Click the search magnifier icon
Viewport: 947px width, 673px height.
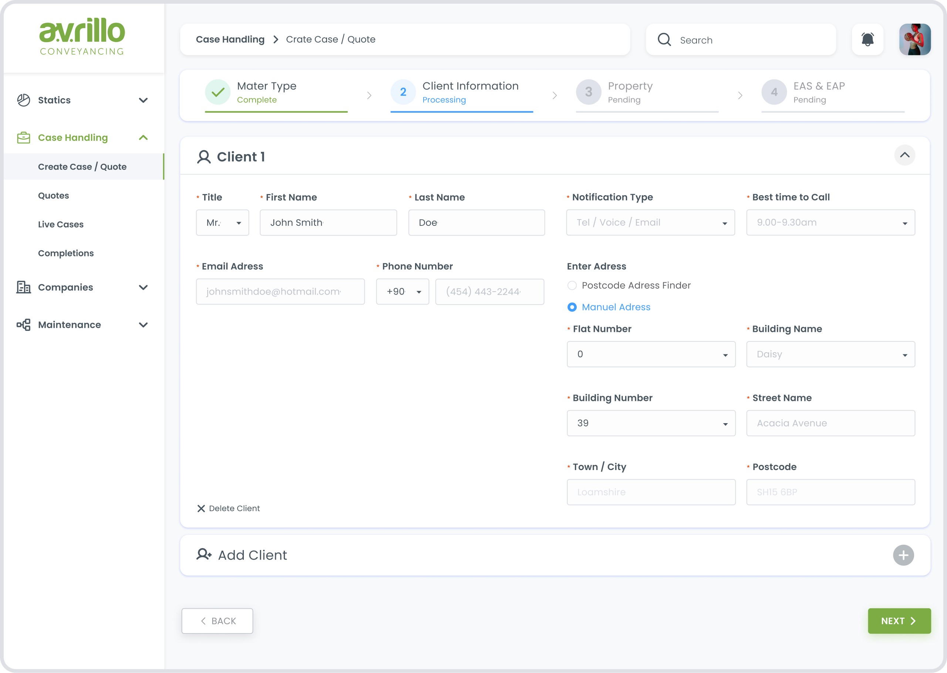tap(664, 40)
